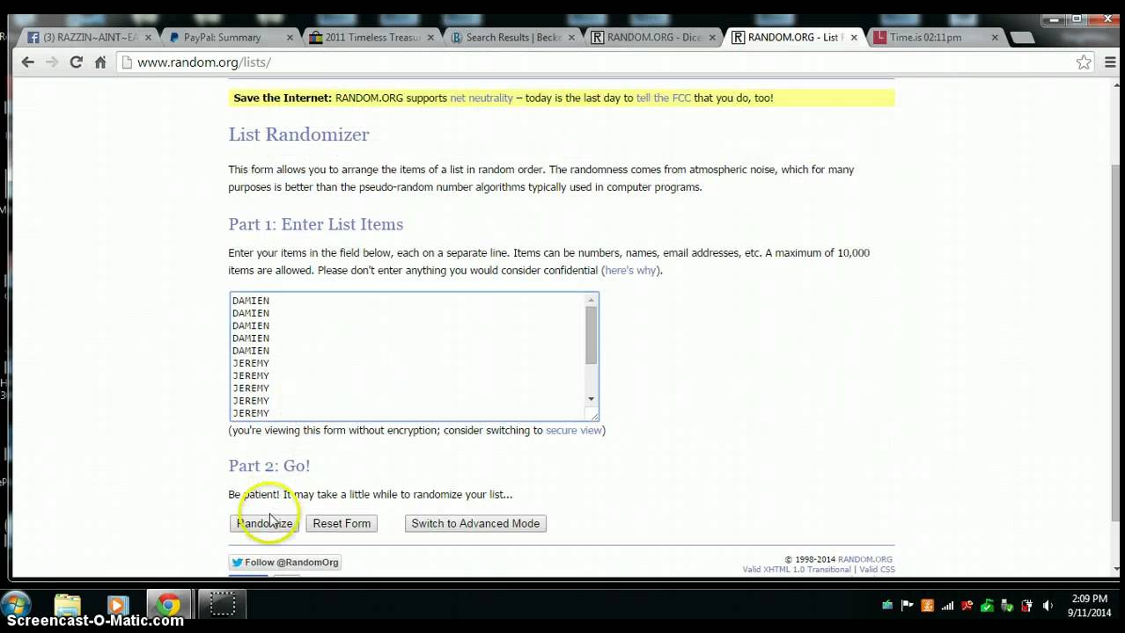Click the list box scrollbar thumb
The height and width of the screenshot is (633, 1125).
point(591,335)
